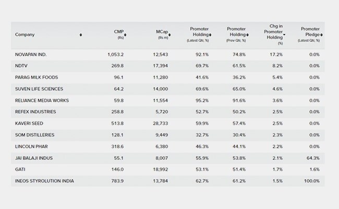The height and width of the screenshot is (209, 339).
Task: Open RELIANCE MEDIA WORKS details
Action: pyautogui.click(x=43, y=100)
